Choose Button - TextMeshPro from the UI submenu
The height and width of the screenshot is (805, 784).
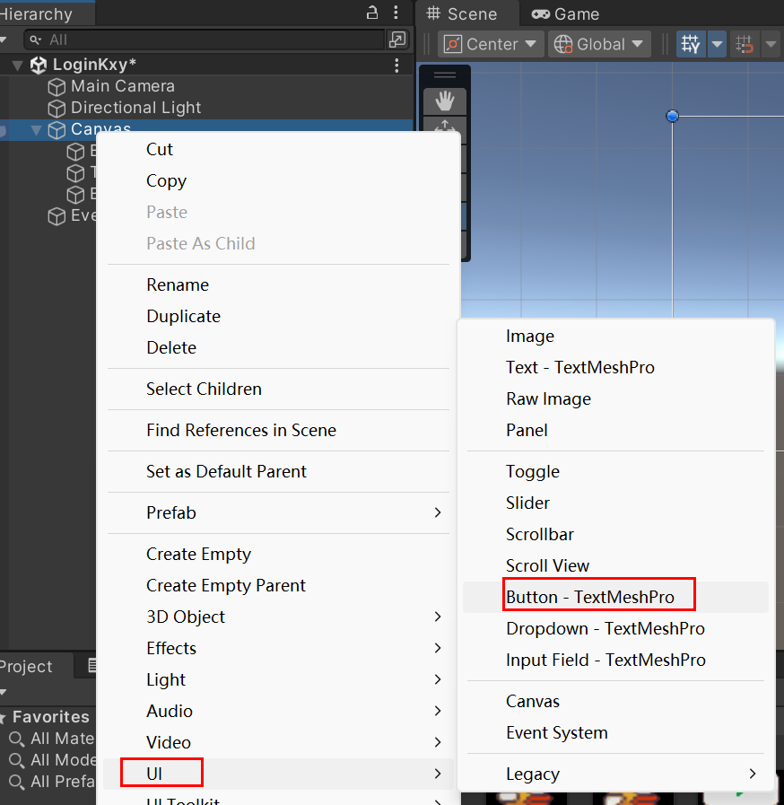pos(589,597)
